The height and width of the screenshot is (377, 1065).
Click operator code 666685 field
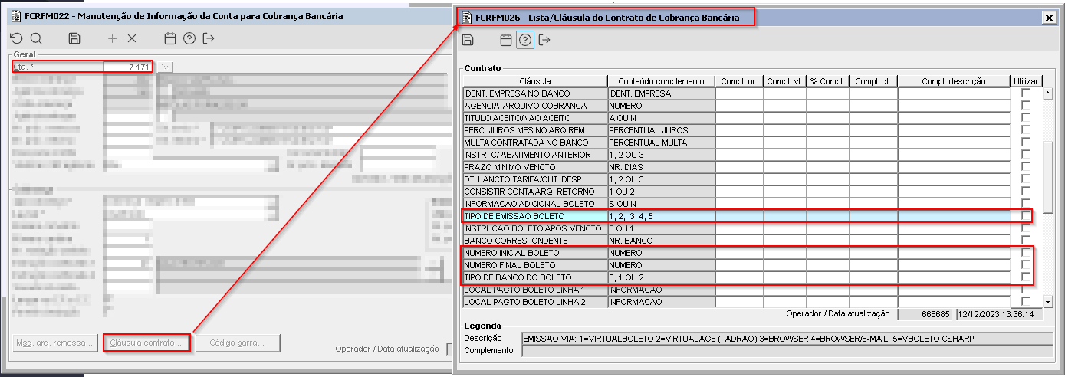926,314
